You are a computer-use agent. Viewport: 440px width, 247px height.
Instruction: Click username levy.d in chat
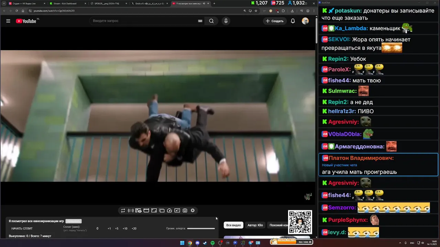pyautogui.click(x=337, y=232)
